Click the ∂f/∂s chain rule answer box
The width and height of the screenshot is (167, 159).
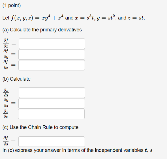52,141
